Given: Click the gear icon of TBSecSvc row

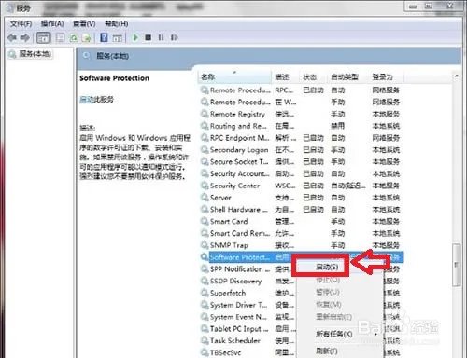Looking at the screenshot, I should (x=205, y=352).
